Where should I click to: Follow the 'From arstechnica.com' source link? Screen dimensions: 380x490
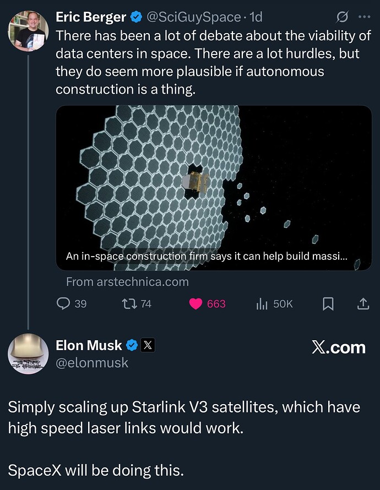tap(127, 281)
